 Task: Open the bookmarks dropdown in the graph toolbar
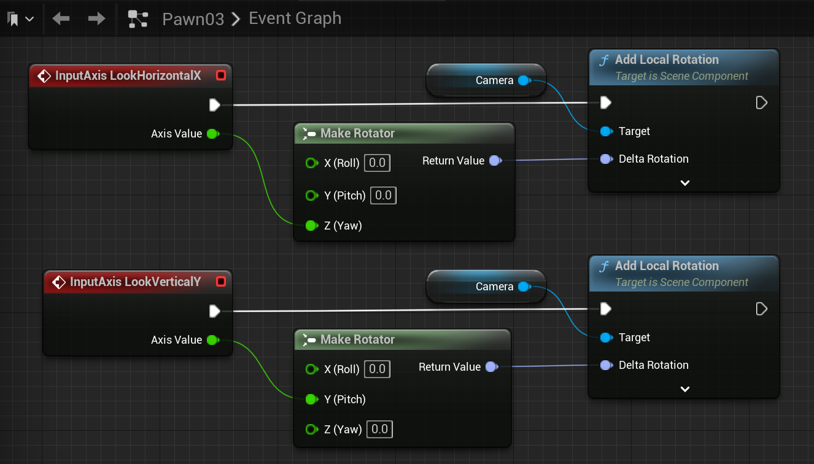click(20, 19)
